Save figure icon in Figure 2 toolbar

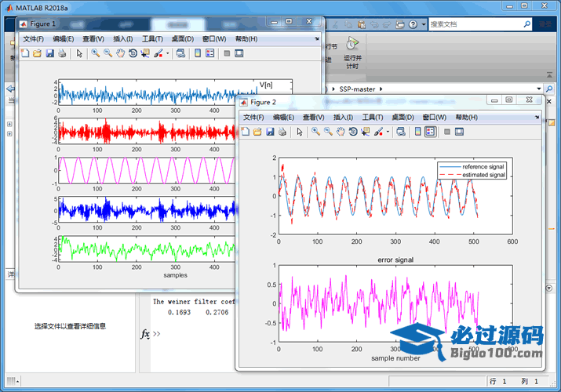[x=270, y=132]
